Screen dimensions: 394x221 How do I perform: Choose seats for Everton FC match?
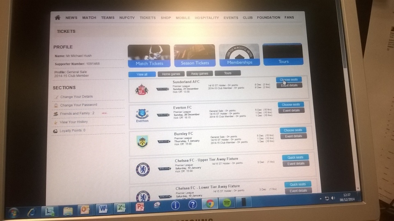pyautogui.click(x=291, y=105)
